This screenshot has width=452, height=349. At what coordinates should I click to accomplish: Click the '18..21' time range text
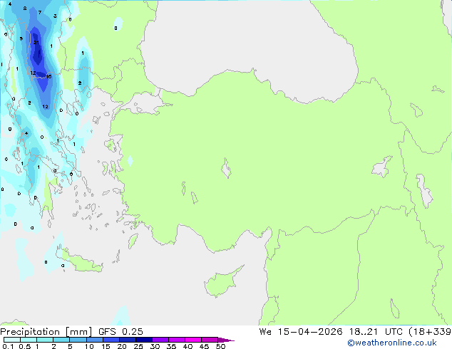(363, 332)
